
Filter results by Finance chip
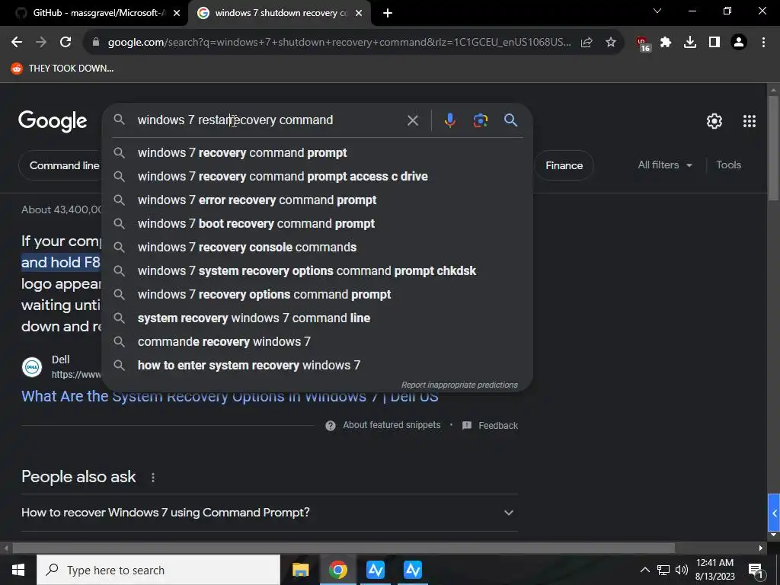[x=564, y=165]
